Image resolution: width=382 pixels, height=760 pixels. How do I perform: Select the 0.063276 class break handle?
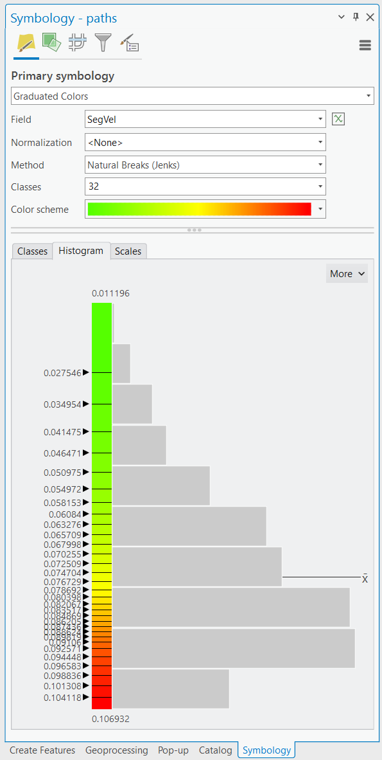pos(86,524)
